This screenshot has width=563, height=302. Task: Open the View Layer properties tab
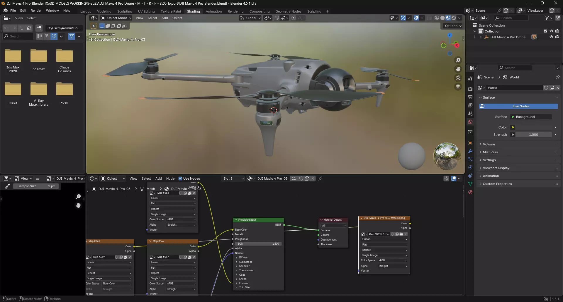[x=470, y=105]
